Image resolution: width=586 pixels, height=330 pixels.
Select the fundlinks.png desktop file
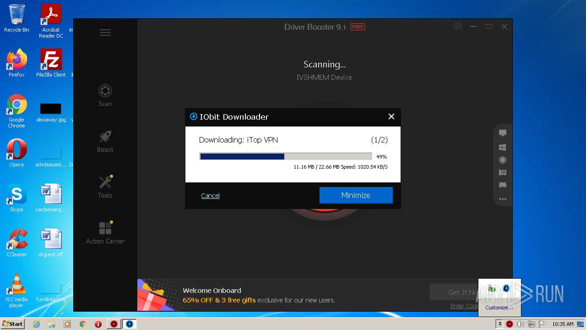pos(51,293)
